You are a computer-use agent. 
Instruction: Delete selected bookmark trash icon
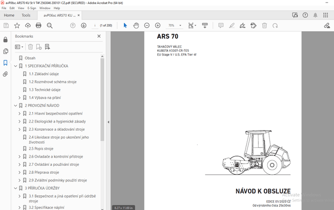(x=31, y=47)
